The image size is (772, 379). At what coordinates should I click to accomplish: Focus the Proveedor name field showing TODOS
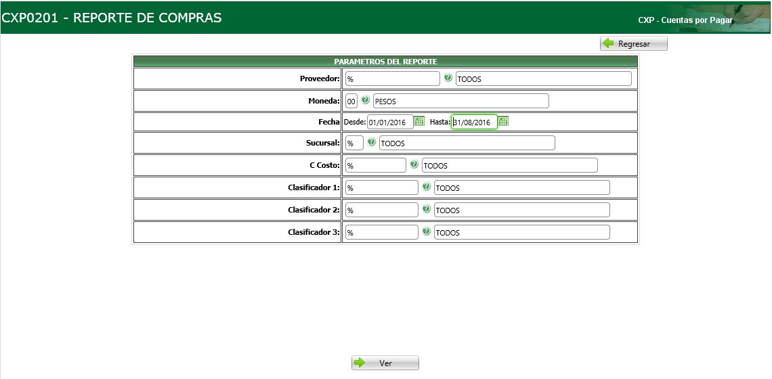[x=544, y=79]
